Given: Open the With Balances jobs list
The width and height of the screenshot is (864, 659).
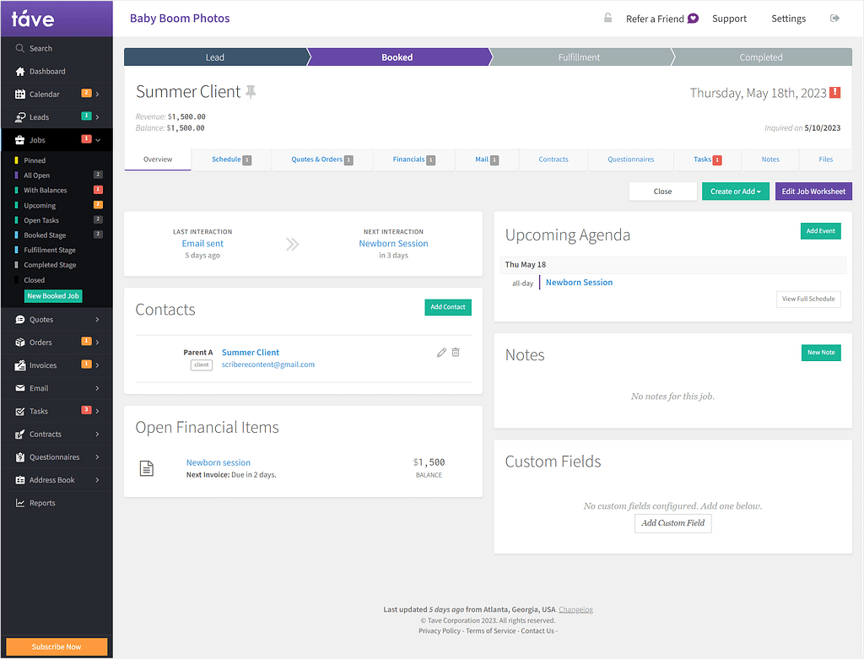Looking at the screenshot, I should click(46, 190).
